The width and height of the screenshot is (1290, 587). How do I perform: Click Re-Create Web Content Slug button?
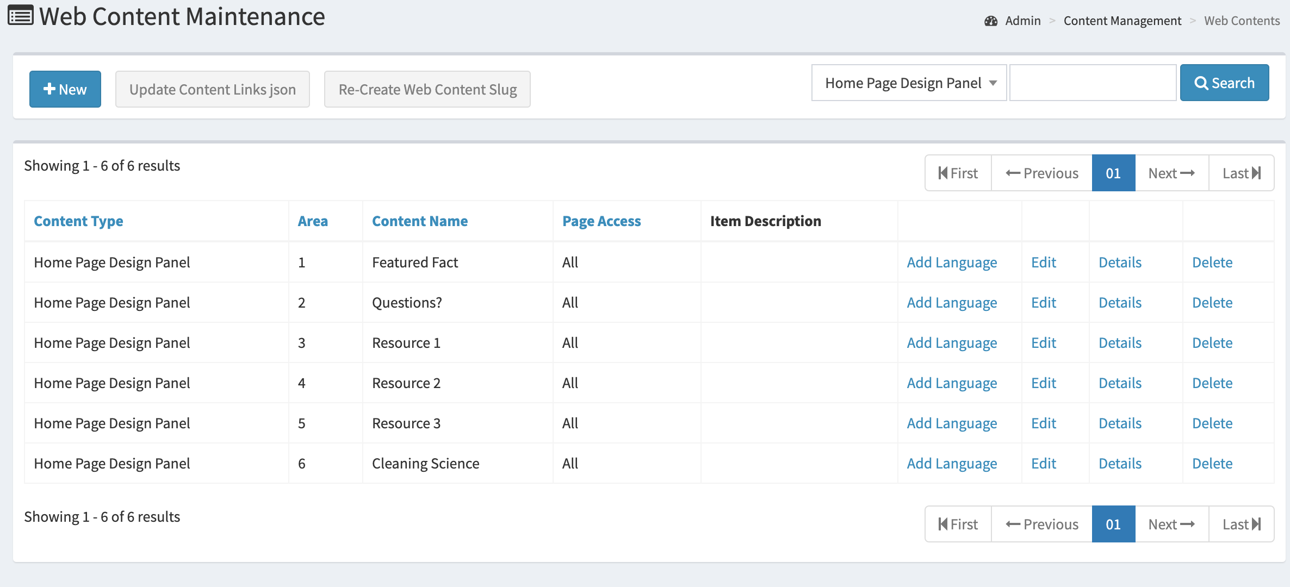[x=427, y=89]
